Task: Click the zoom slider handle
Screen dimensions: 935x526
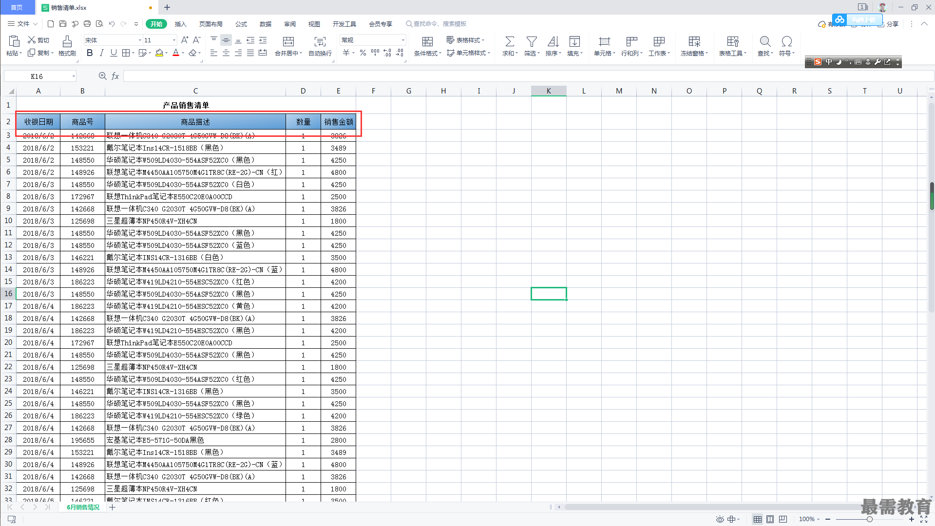Action: point(870,519)
